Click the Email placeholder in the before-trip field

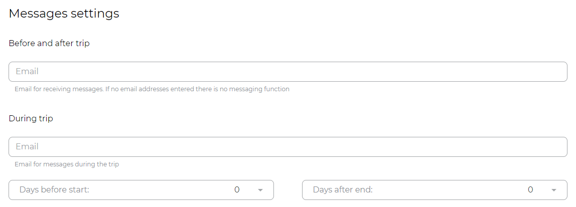(27, 72)
